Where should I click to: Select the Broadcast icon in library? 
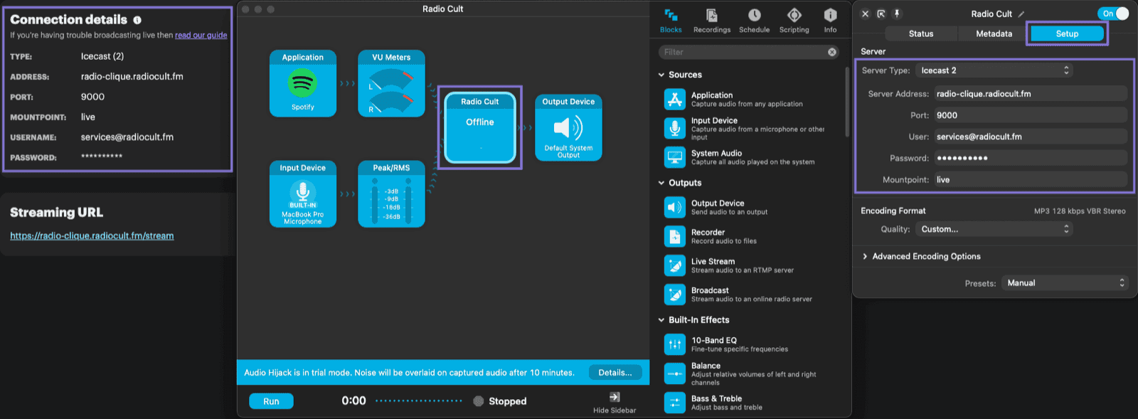(674, 295)
